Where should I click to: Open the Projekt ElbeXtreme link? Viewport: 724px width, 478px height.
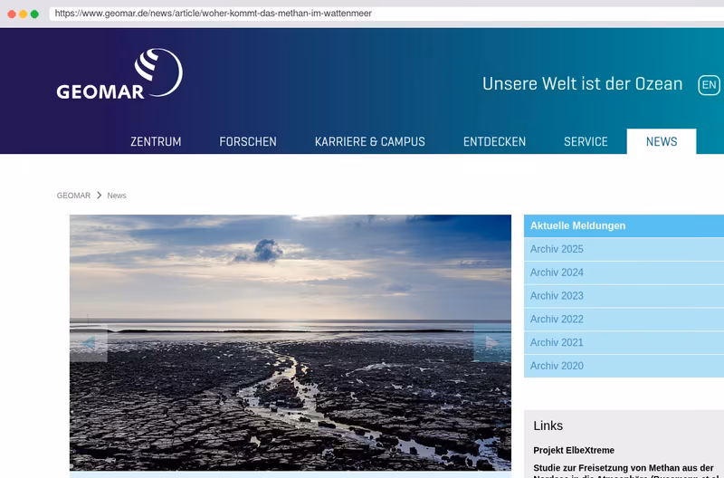coord(574,450)
